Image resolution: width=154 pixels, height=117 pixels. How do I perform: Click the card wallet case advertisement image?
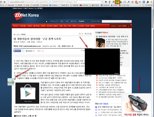pos(137,105)
